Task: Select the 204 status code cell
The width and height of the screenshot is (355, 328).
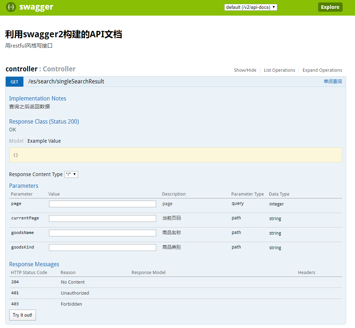Action: [x=15, y=282]
